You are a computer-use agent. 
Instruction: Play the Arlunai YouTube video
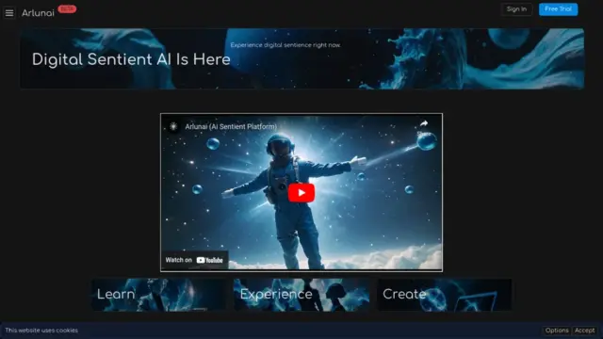(301, 192)
